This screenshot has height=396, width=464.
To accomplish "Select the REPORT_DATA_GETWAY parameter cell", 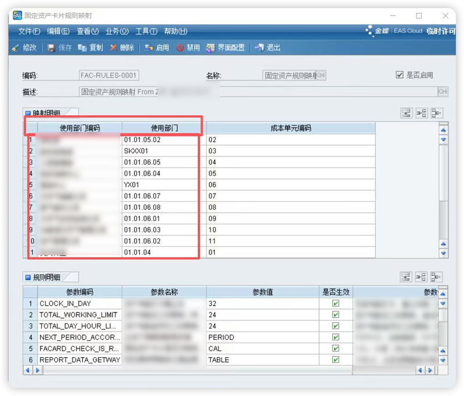I will pos(79,359).
